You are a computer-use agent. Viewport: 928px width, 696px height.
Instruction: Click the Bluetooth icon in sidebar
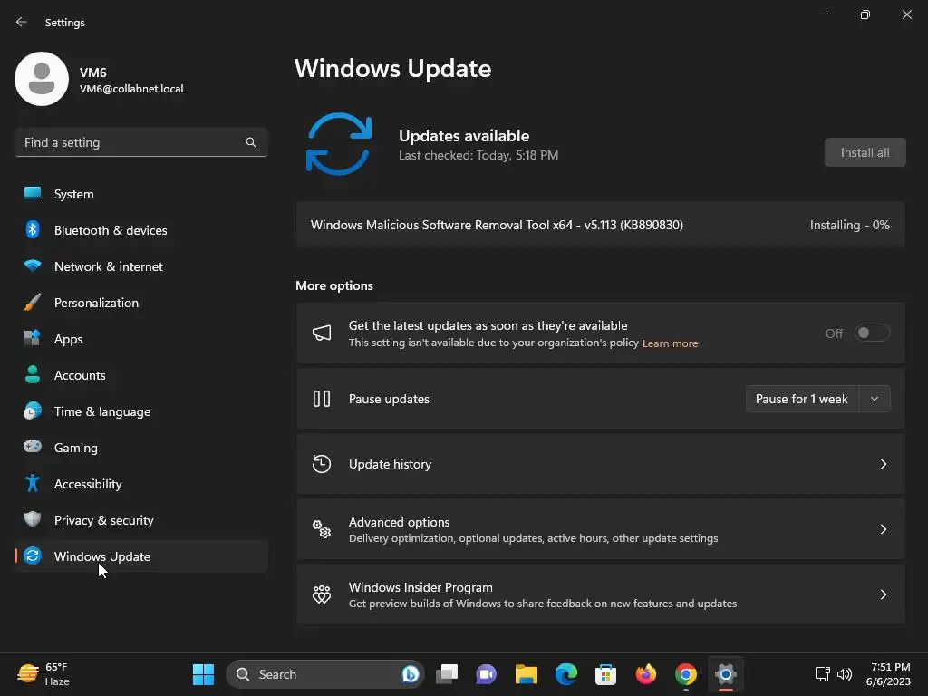[x=33, y=229]
